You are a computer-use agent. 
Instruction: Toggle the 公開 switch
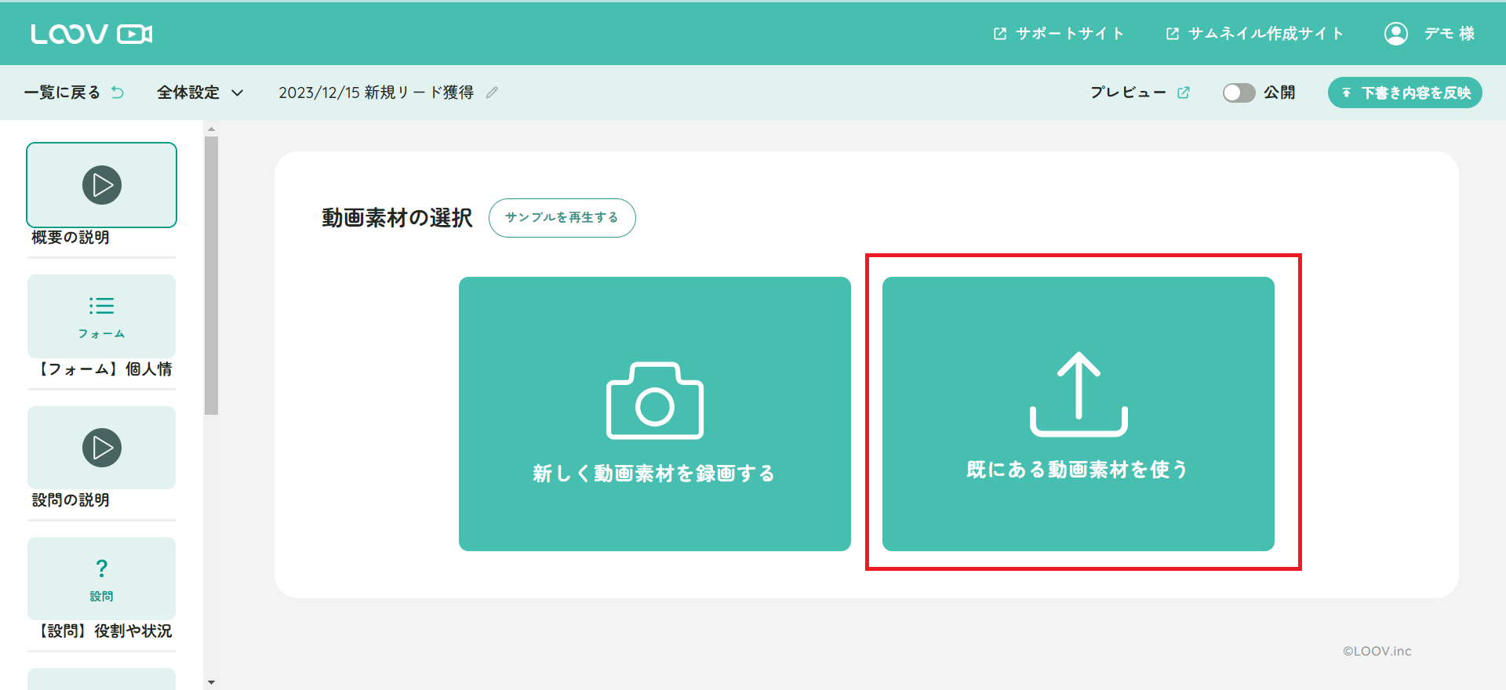click(x=1239, y=93)
